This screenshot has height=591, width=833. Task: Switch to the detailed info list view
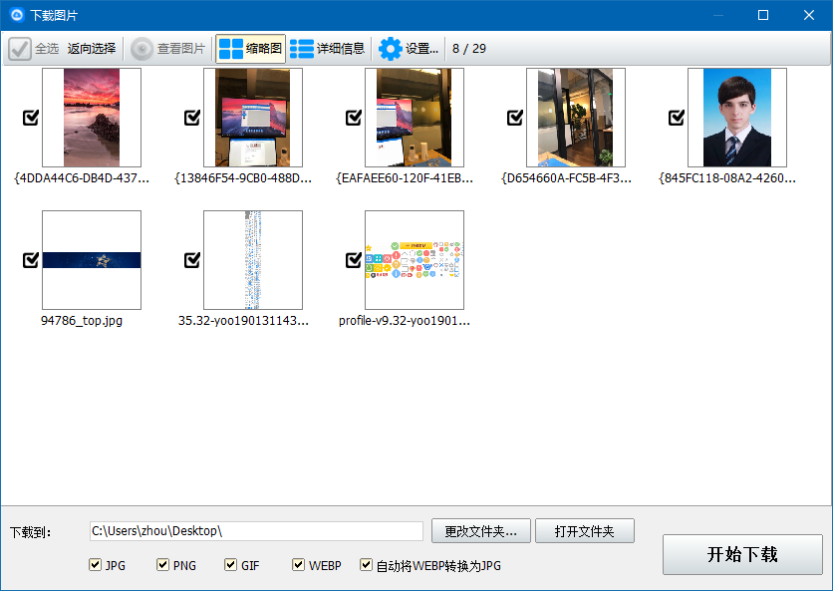pyautogui.click(x=302, y=49)
